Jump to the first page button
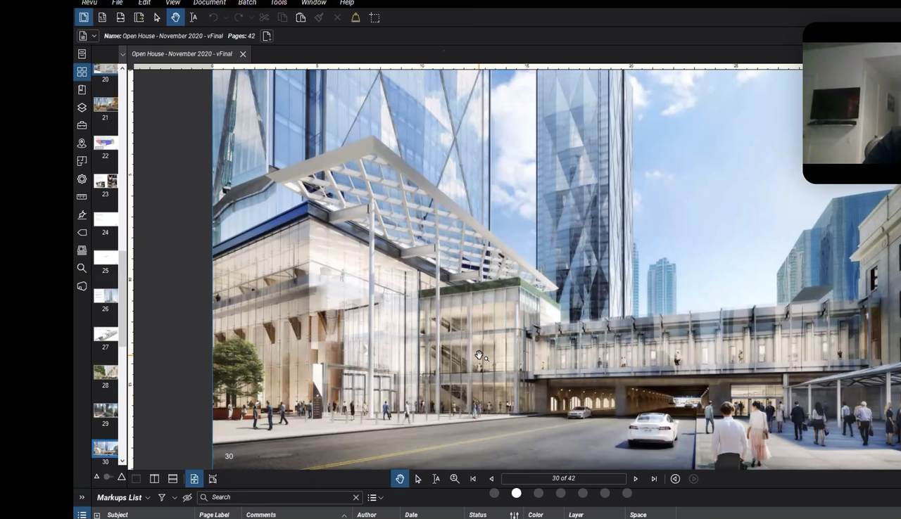Viewport: 901px width, 519px height. coord(473,479)
